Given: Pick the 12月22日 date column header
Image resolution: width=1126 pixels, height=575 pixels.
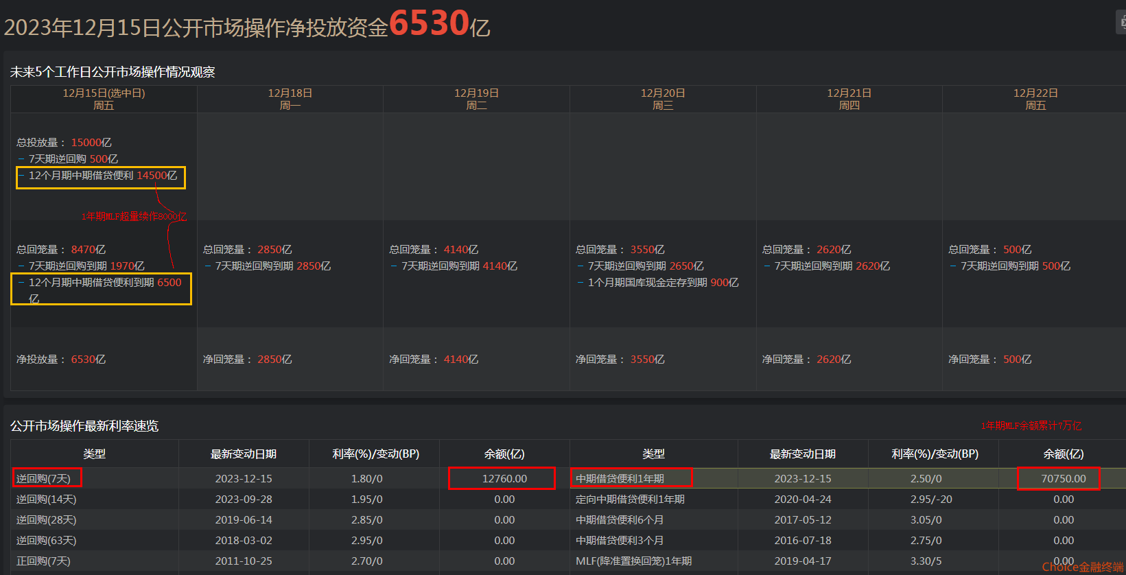Looking at the screenshot, I should pos(1035,99).
